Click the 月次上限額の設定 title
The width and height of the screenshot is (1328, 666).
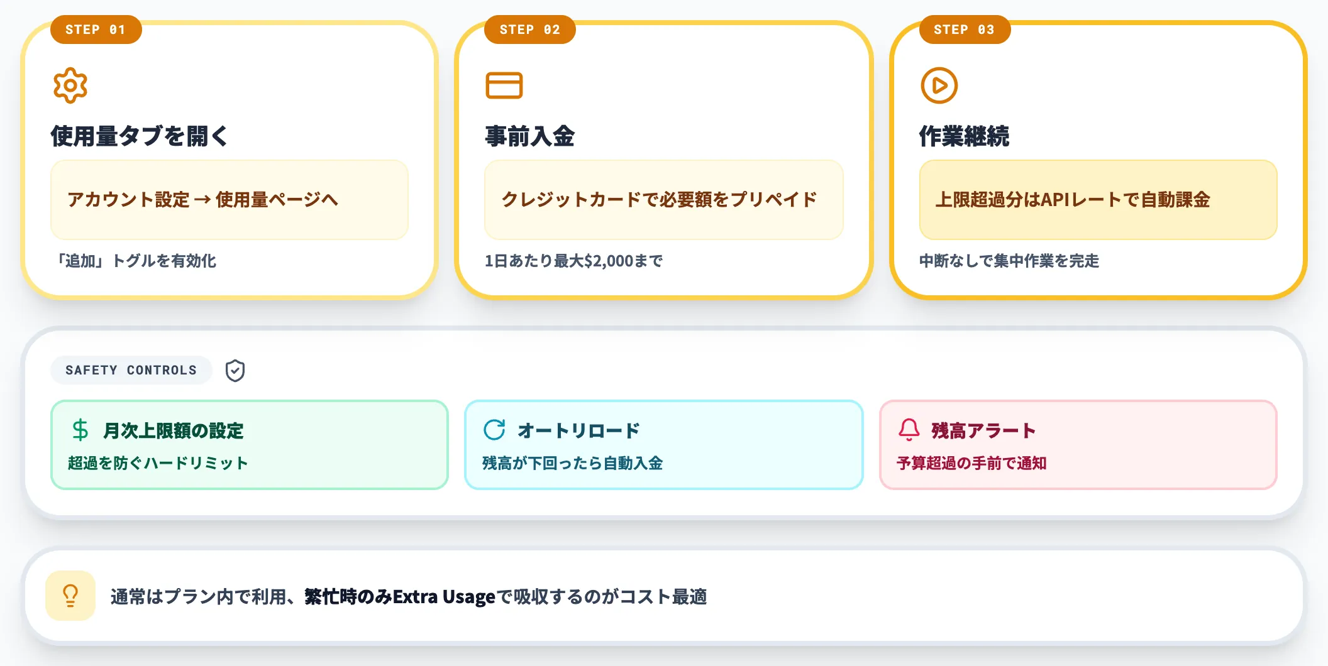(174, 431)
